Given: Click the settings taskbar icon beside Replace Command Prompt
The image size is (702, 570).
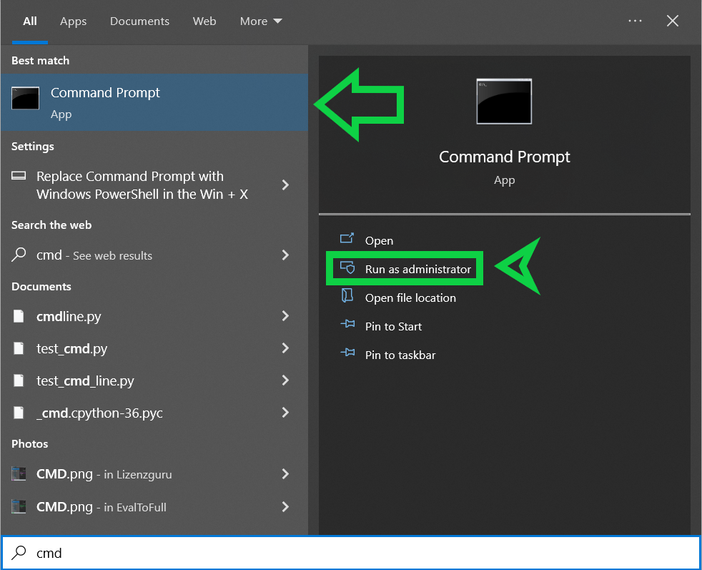Looking at the screenshot, I should tap(19, 175).
